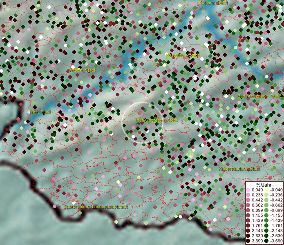Pick the -0.040 pale yellow legend swatch

tap(266, 190)
